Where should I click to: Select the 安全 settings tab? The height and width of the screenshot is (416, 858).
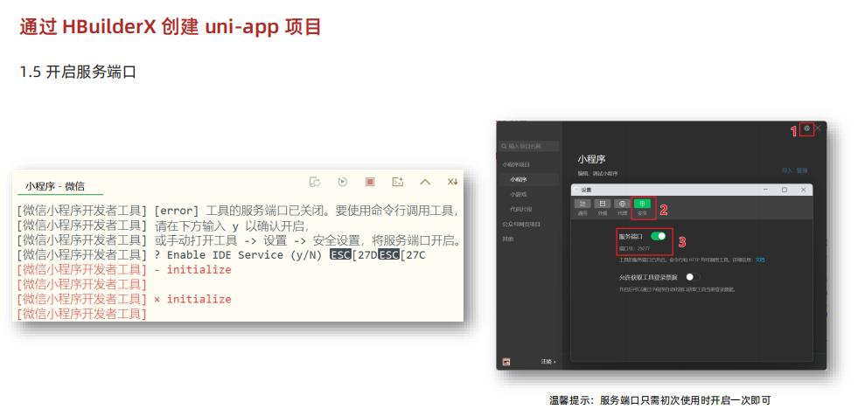(x=642, y=207)
